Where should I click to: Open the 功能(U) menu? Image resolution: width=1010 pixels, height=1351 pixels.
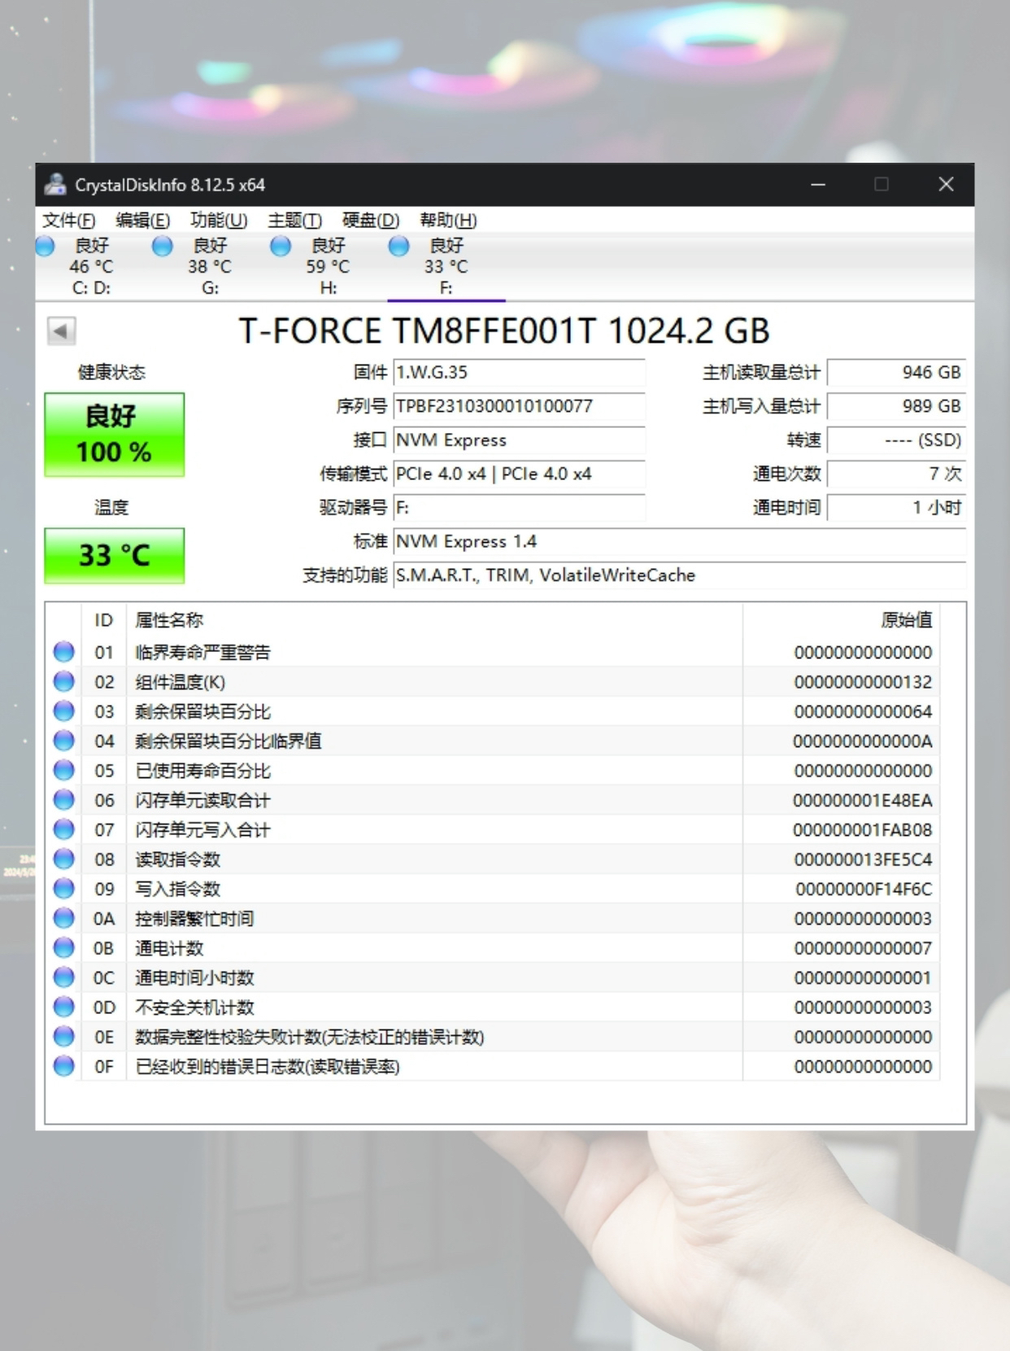(x=218, y=221)
